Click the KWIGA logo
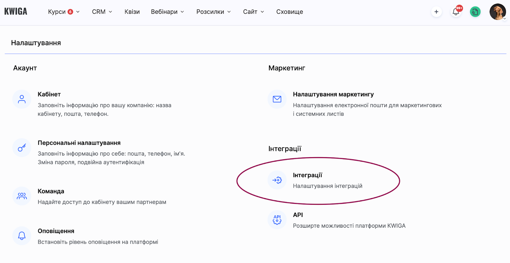The width and height of the screenshot is (510, 263). 16,12
